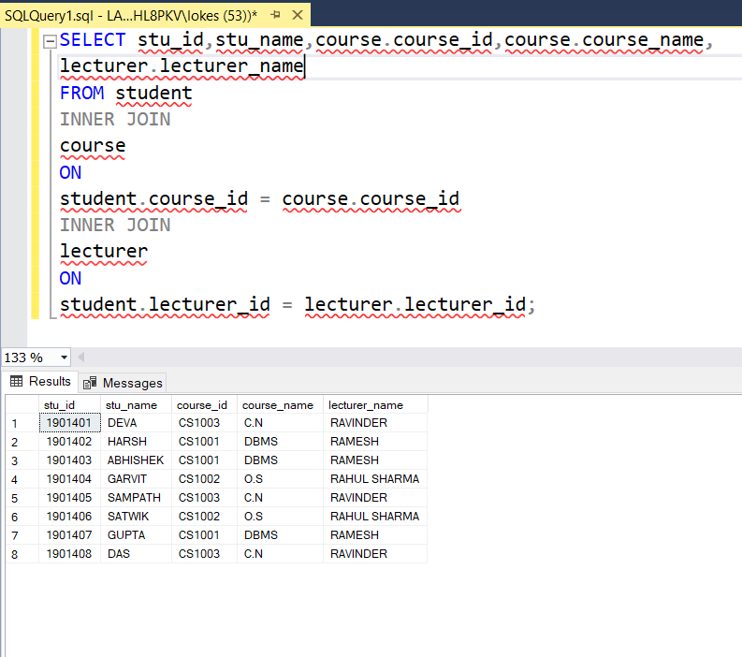
Task: Click RAMESH cell in GUPTA's row
Action: [375, 535]
